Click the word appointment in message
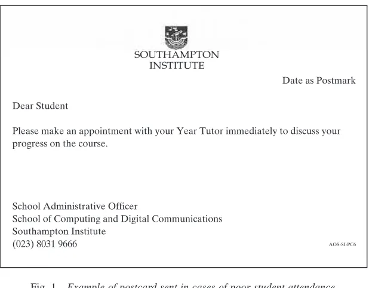This screenshot has width=369, height=288. pyautogui.click(x=105, y=131)
